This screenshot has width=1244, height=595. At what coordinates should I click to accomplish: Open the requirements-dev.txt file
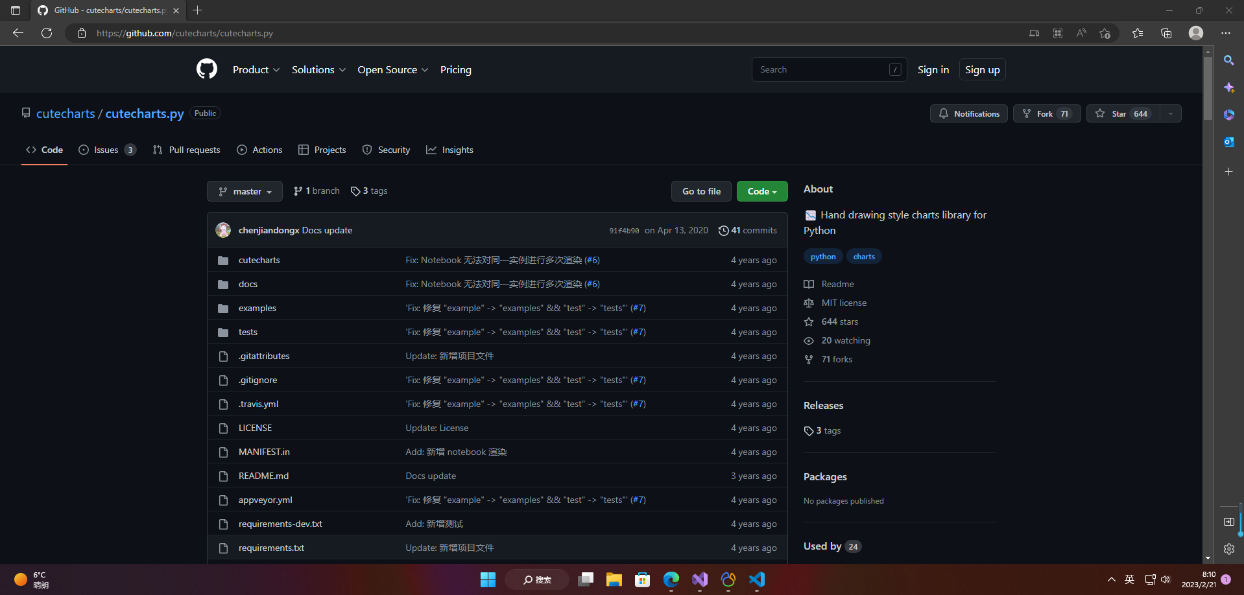tap(280, 524)
